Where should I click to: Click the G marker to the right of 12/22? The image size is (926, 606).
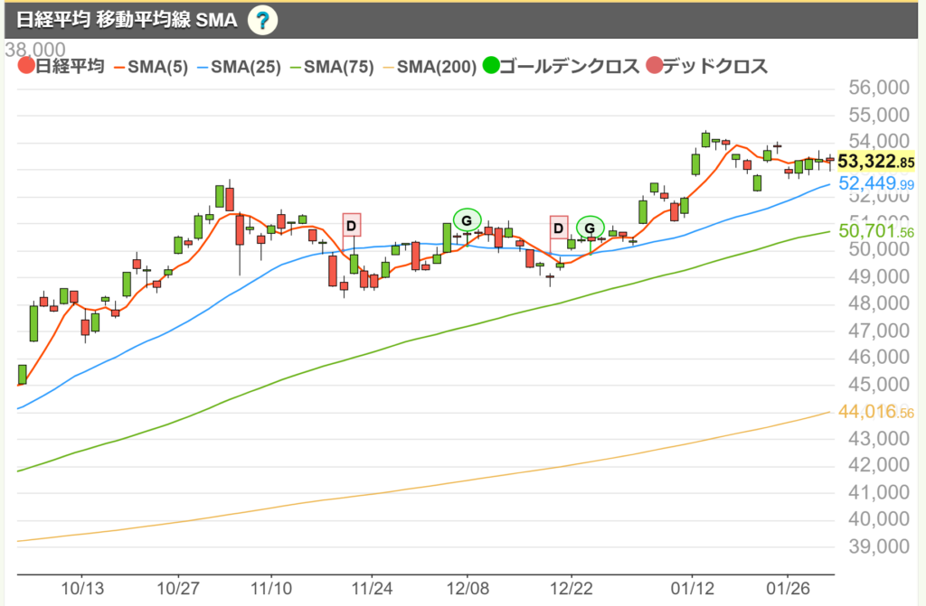click(591, 228)
